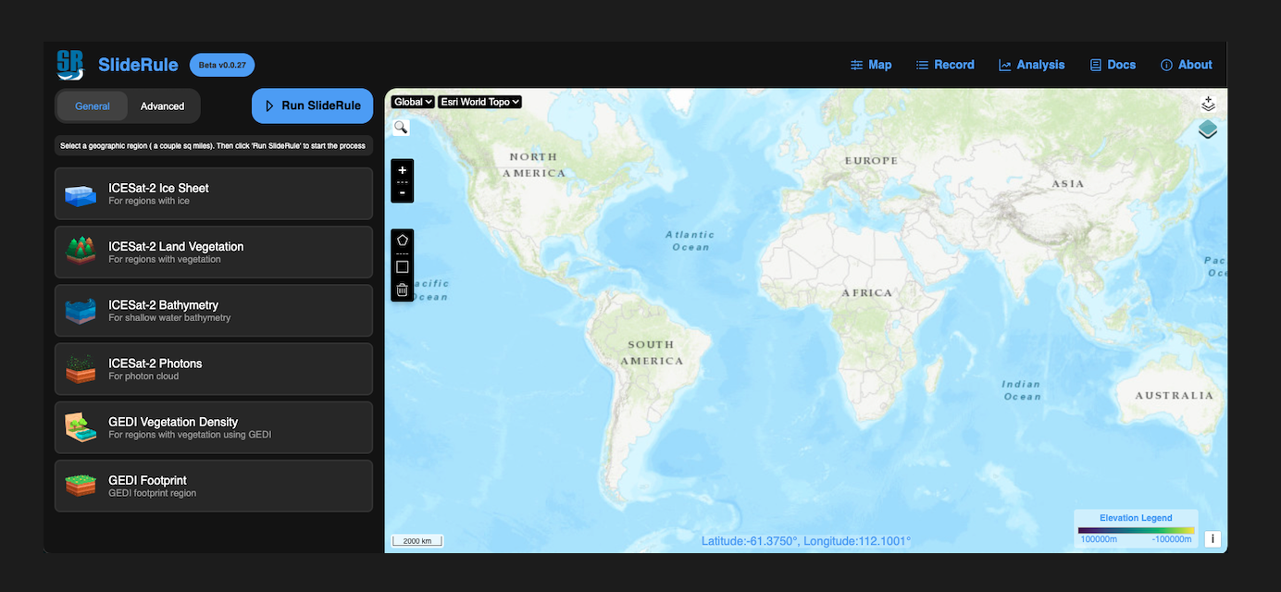Click the GEDI Footprint grass icon
The height and width of the screenshot is (592, 1281).
pyautogui.click(x=81, y=486)
